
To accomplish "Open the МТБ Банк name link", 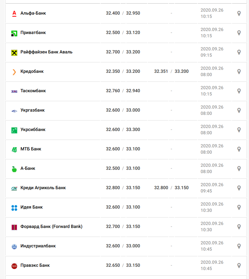I will tap(31, 149).
